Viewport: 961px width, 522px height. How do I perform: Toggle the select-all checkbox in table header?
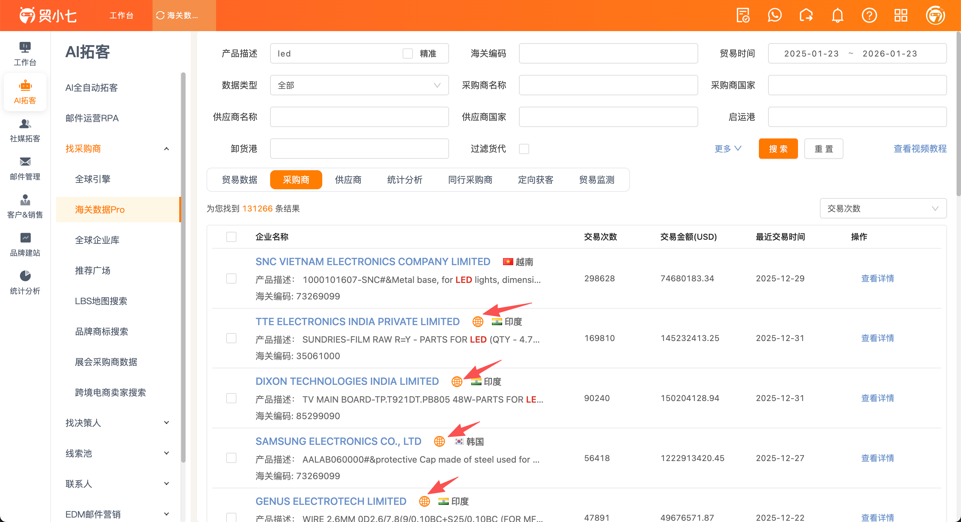(x=231, y=237)
